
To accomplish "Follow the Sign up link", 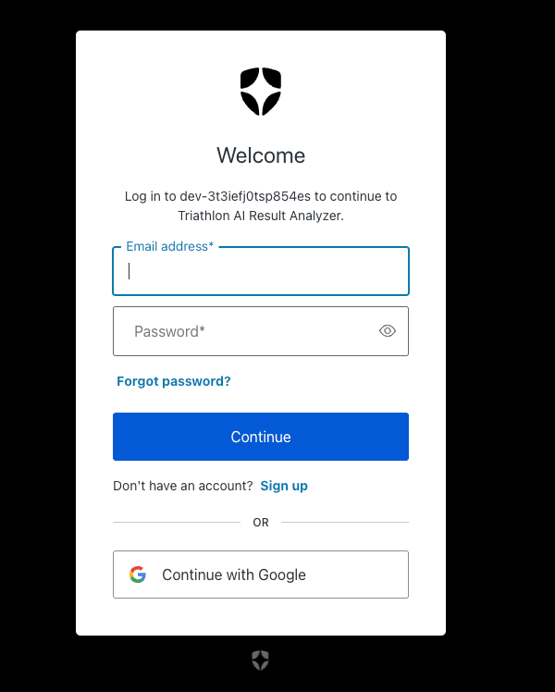I will tap(284, 486).
